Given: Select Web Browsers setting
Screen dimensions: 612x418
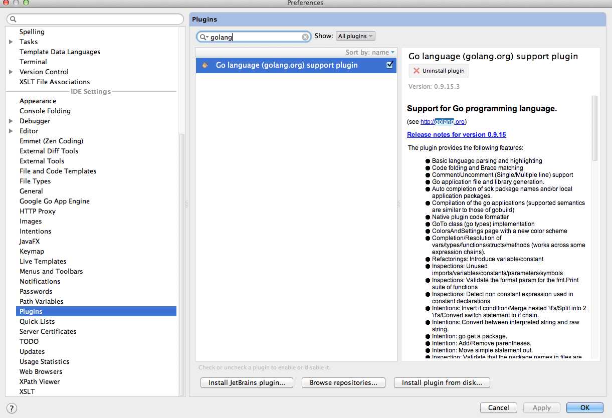Looking at the screenshot, I should (41, 372).
